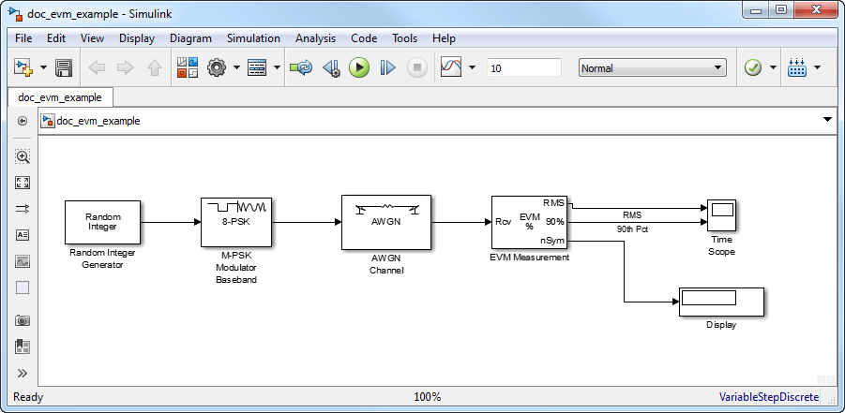Click the 90th Pct signal label

coord(633,229)
